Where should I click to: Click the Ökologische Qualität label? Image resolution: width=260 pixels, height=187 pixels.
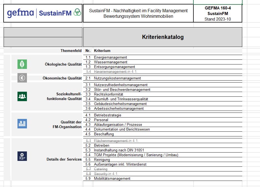[x=63, y=64]
